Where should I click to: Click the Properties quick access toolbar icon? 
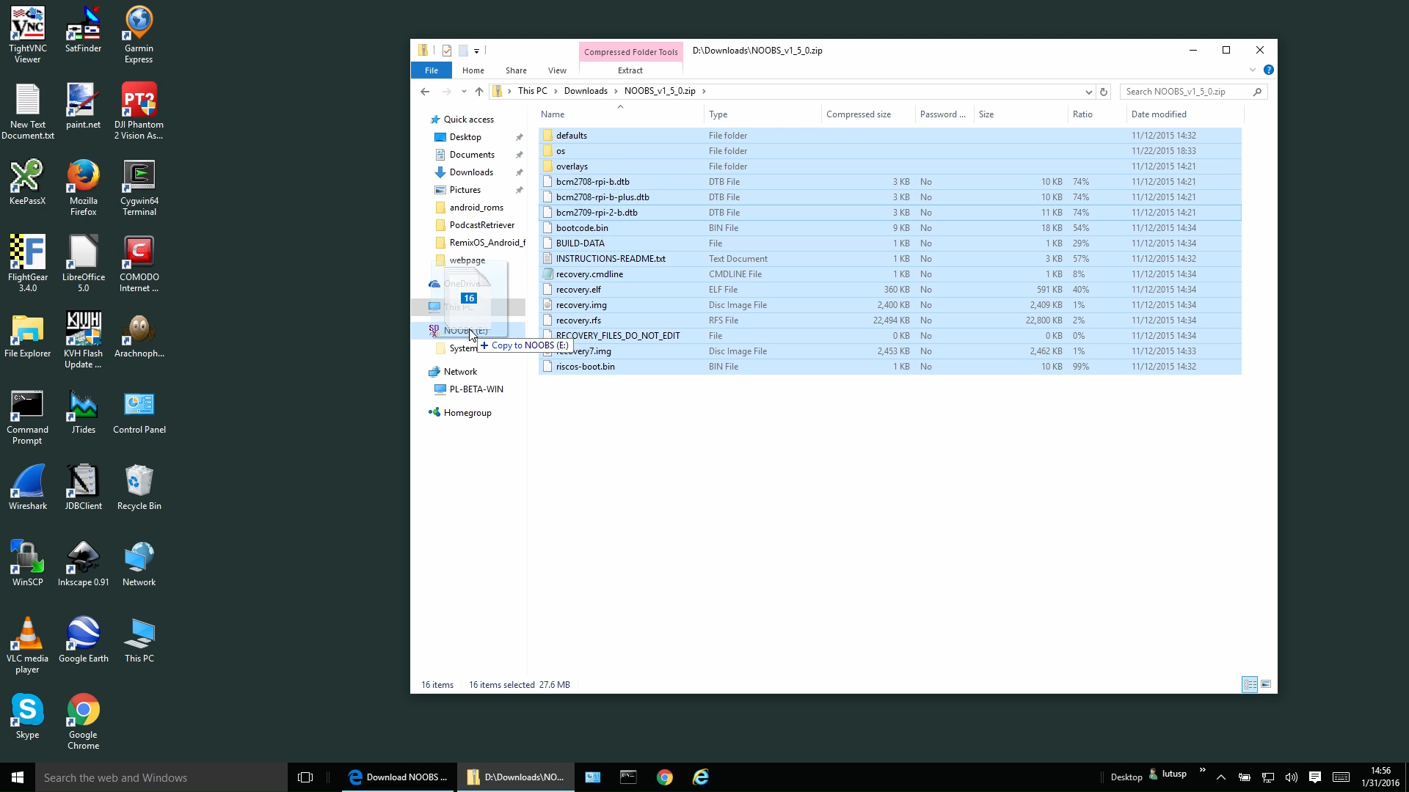[447, 51]
